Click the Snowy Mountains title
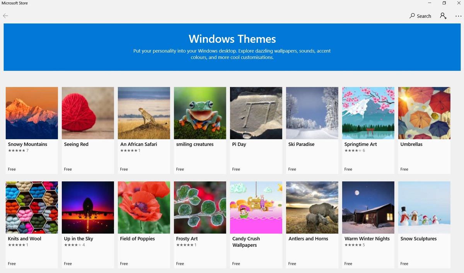Screen dimensions: 464x273 click(x=27, y=144)
